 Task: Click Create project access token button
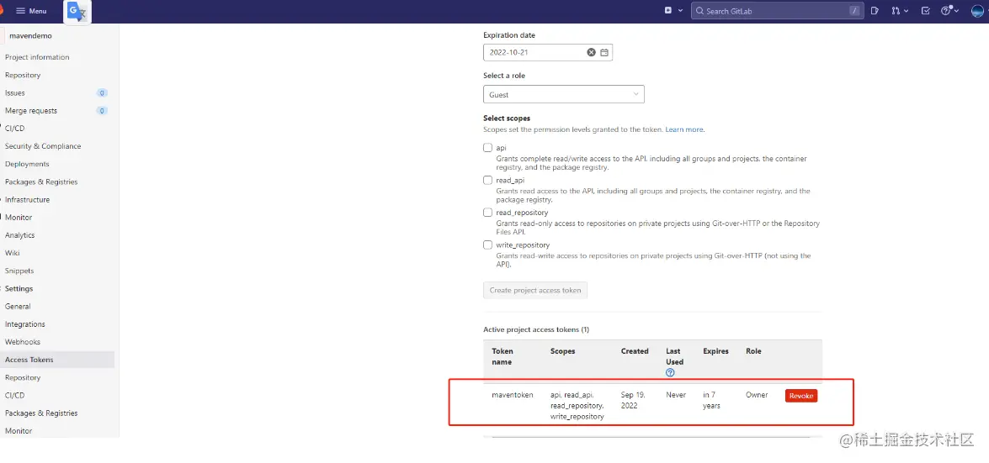coord(535,291)
